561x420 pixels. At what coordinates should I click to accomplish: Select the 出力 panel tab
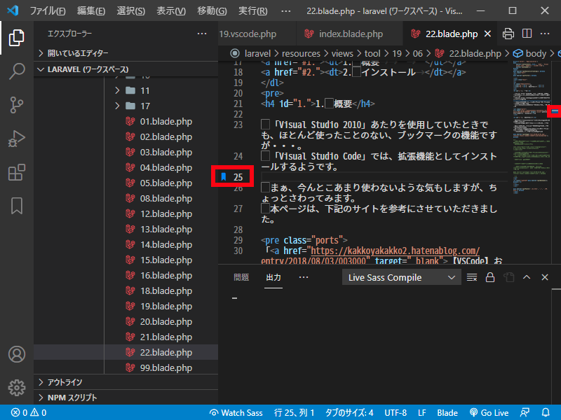tap(273, 277)
